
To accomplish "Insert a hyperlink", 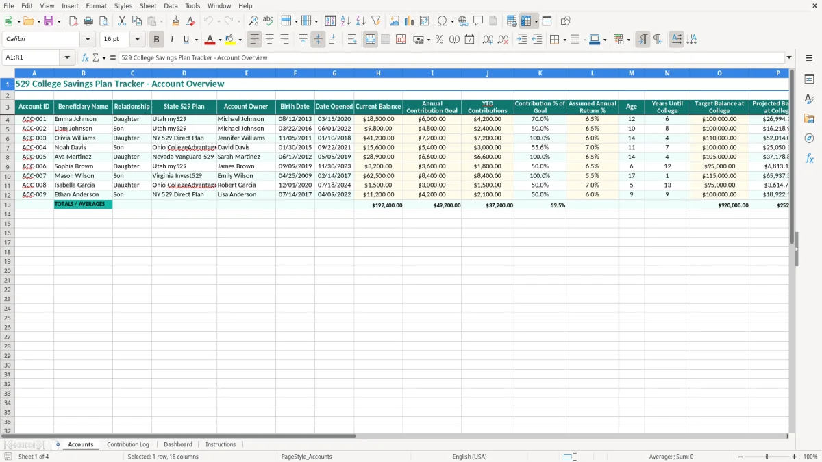I will pyautogui.click(x=463, y=21).
